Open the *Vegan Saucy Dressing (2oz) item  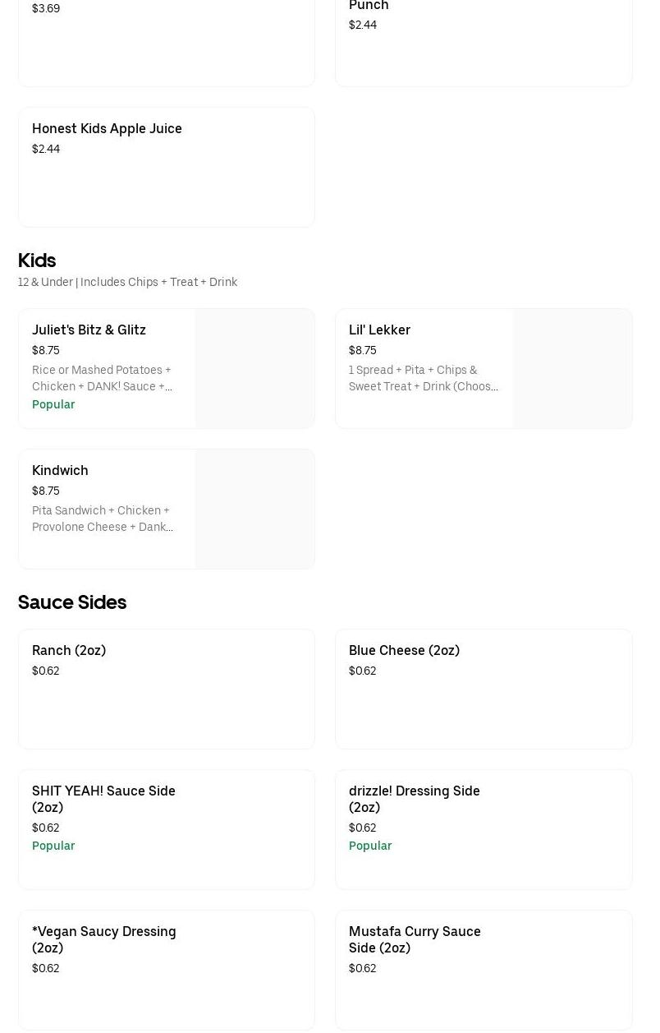click(x=103, y=939)
